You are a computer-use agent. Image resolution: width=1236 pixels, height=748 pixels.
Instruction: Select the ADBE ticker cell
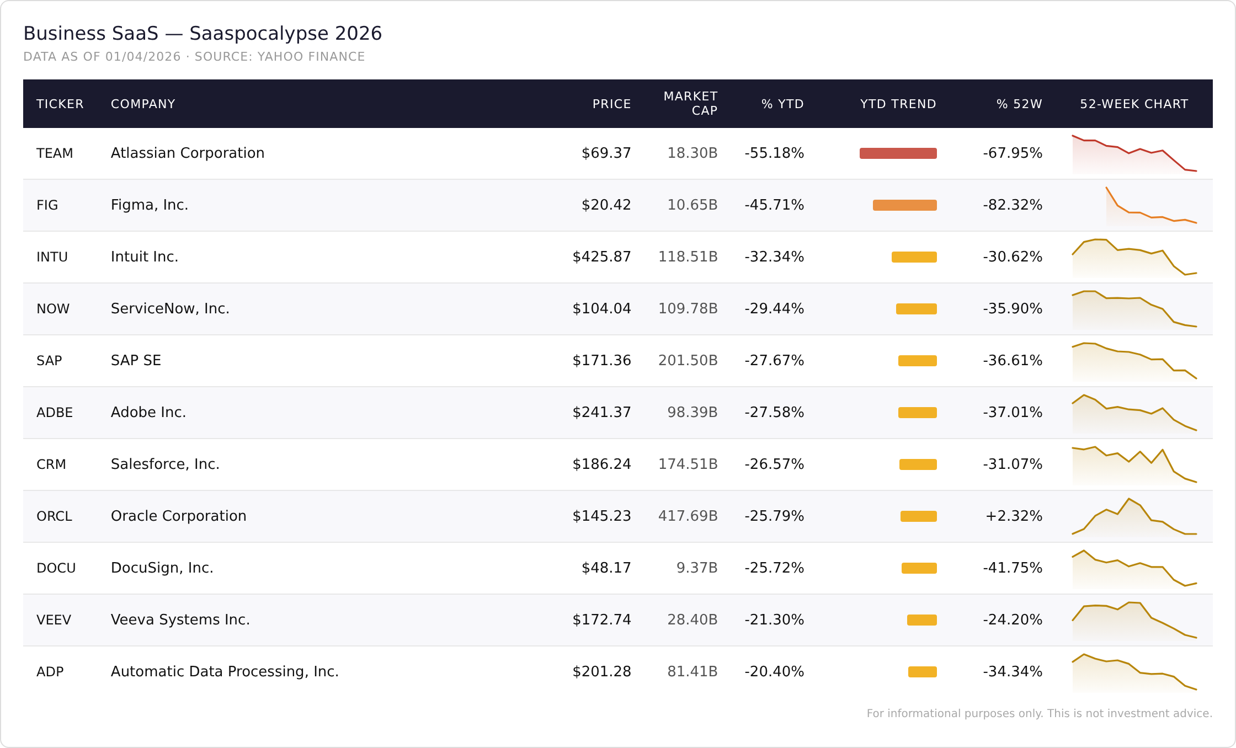55,412
